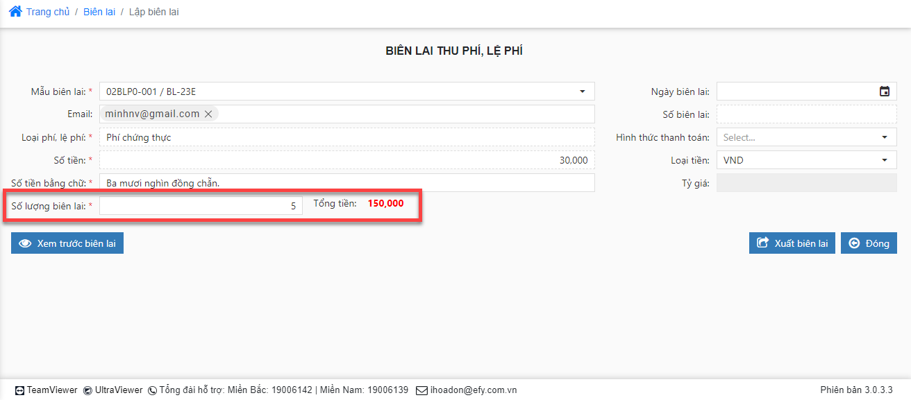
Task: Click the Đóng button
Action: [x=869, y=243]
